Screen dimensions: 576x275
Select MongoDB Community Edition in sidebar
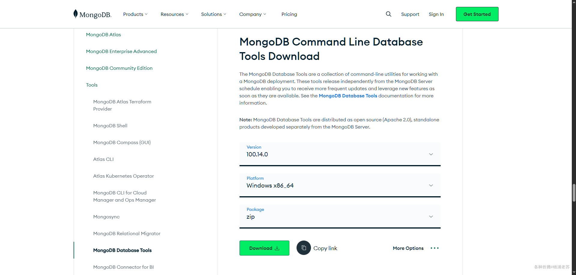(x=119, y=68)
